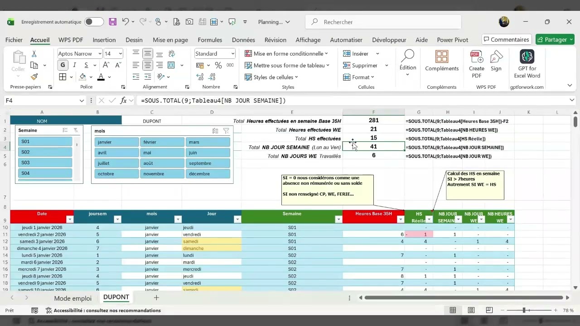Open the font size dropdown showing 14
Image resolution: width=580 pixels, height=326 pixels.
120,53
